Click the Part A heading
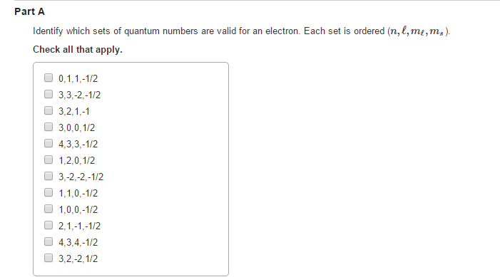 tap(29, 12)
